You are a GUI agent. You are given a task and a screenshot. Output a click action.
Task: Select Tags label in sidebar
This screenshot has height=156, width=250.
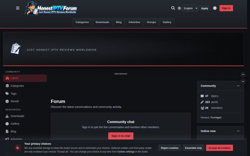pyautogui.click(x=13, y=94)
